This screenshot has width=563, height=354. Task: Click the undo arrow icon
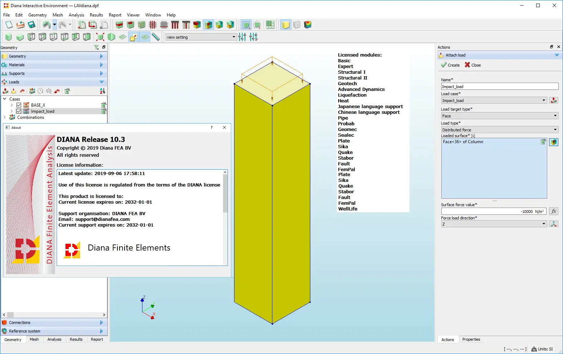pyautogui.click(x=46, y=25)
